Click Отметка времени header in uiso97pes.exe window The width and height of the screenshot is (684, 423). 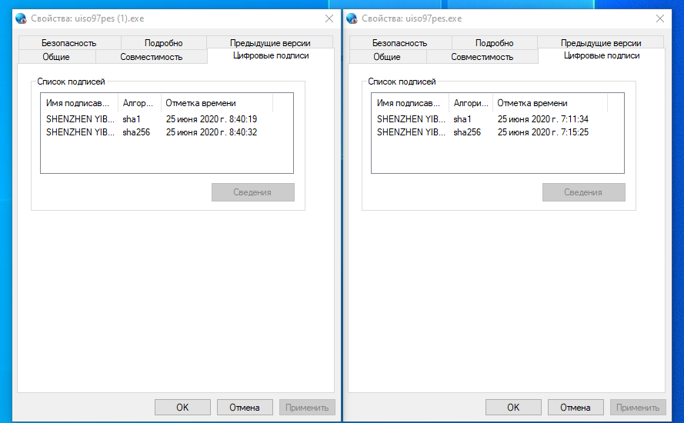click(x=549, y=103)
